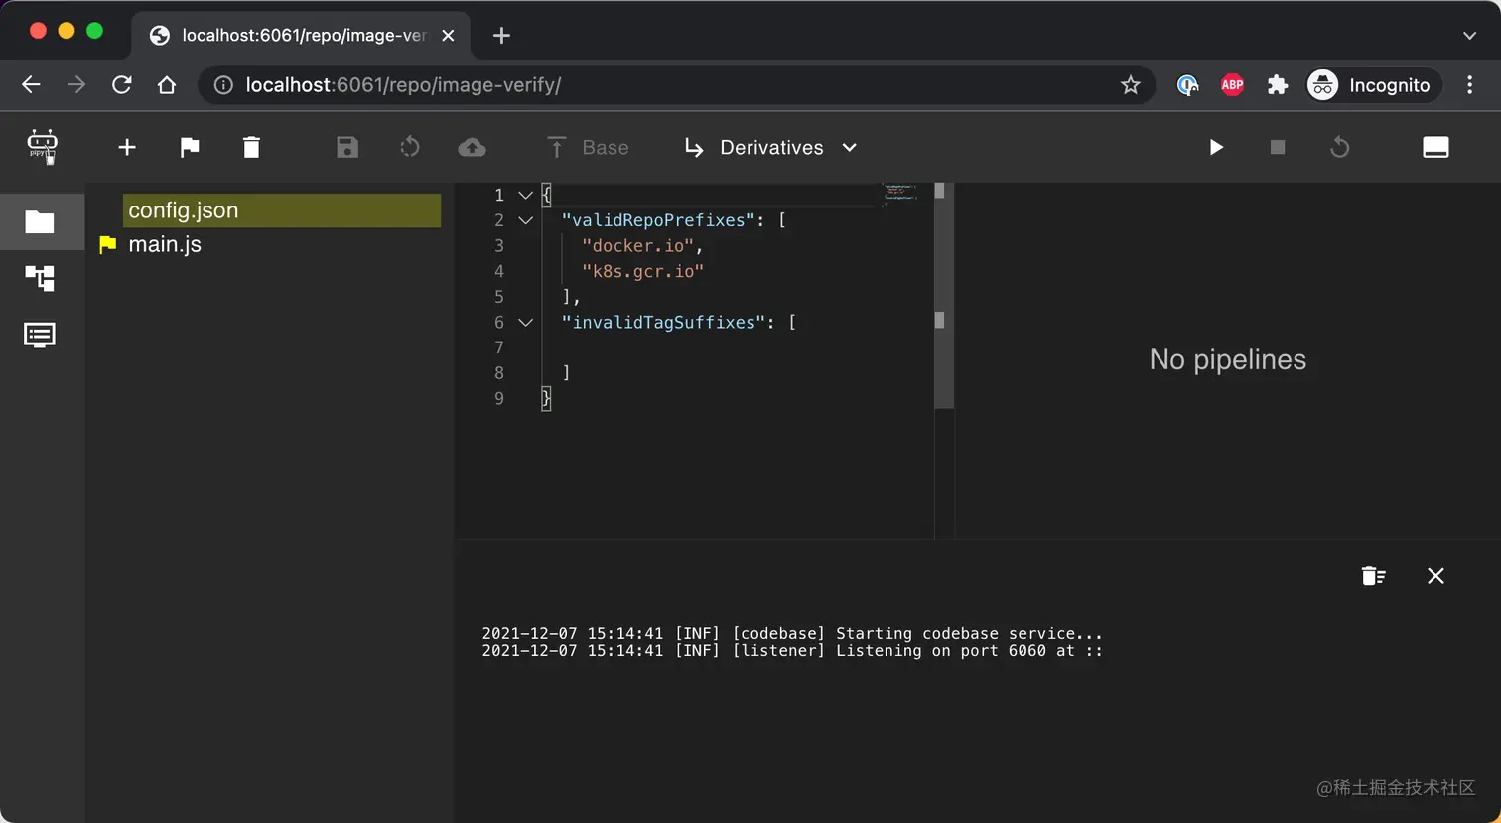The width and height of the screenshot is (1501, 823).
Task: Fold the validRepoPrefixes array chevron
Action: tap(526, 220)
